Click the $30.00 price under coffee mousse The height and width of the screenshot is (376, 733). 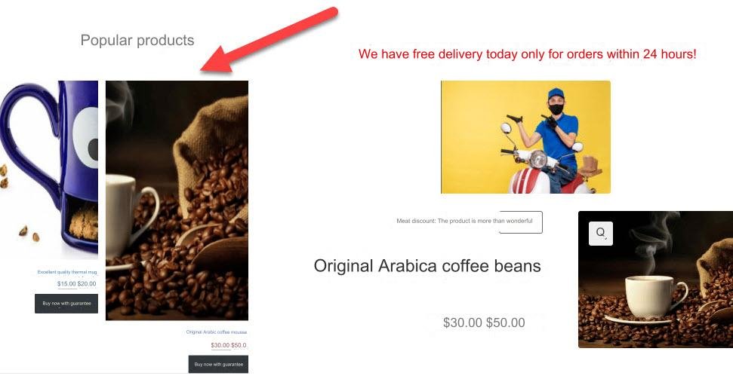pos(220,345)
